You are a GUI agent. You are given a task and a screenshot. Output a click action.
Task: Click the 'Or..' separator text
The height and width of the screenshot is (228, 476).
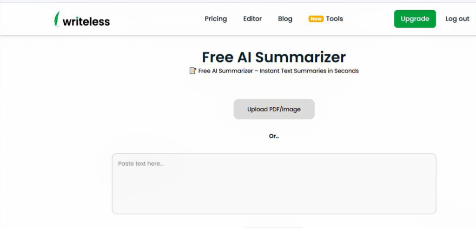point(274,137)
